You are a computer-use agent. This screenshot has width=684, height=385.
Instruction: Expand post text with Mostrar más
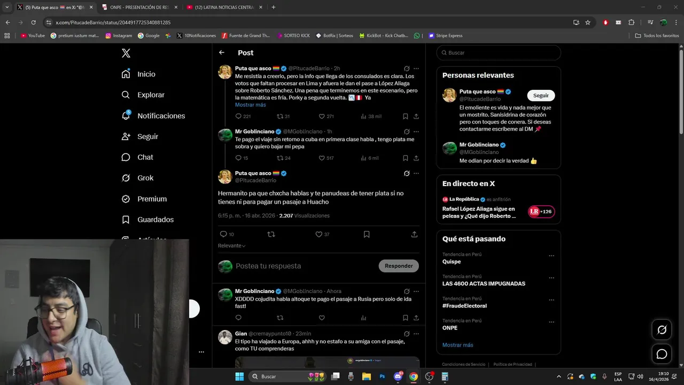pyautogui.click(x=250, y=105)
